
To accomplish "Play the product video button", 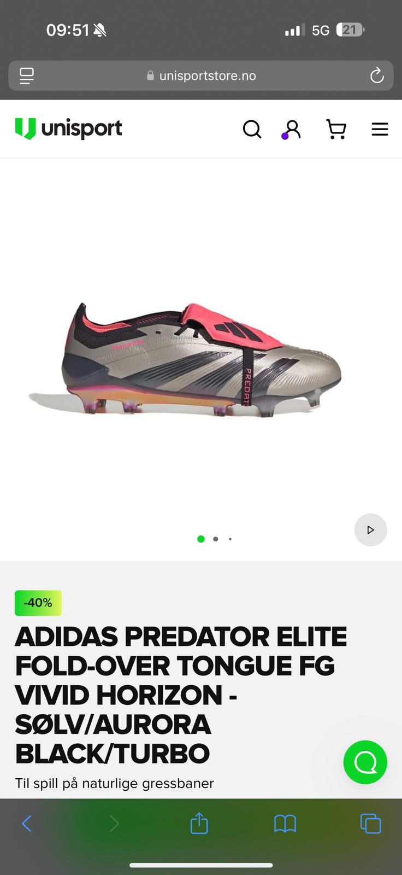I will point(370,530).
